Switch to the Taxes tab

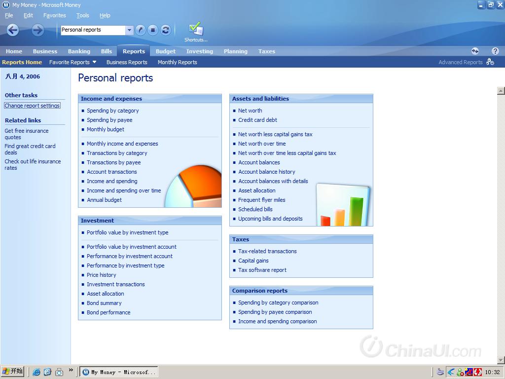267,51
